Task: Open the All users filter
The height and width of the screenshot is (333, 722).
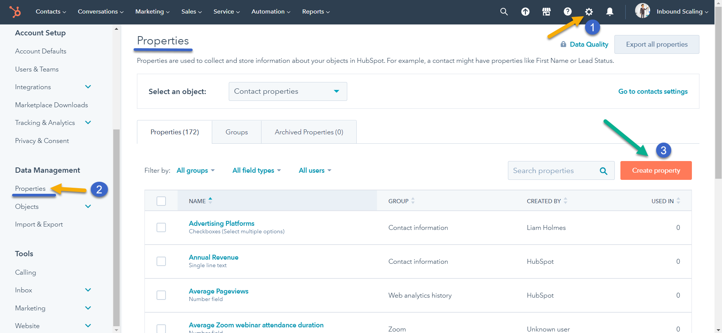Action: tap(315, 170)
